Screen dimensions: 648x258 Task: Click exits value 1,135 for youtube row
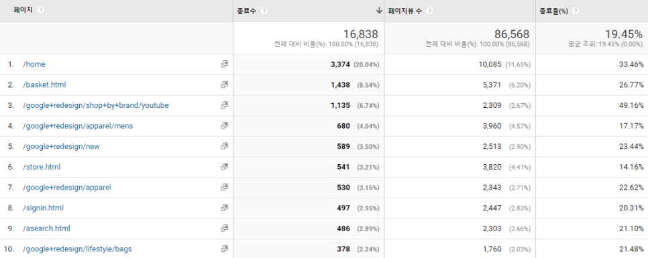[x=340, y=105]
